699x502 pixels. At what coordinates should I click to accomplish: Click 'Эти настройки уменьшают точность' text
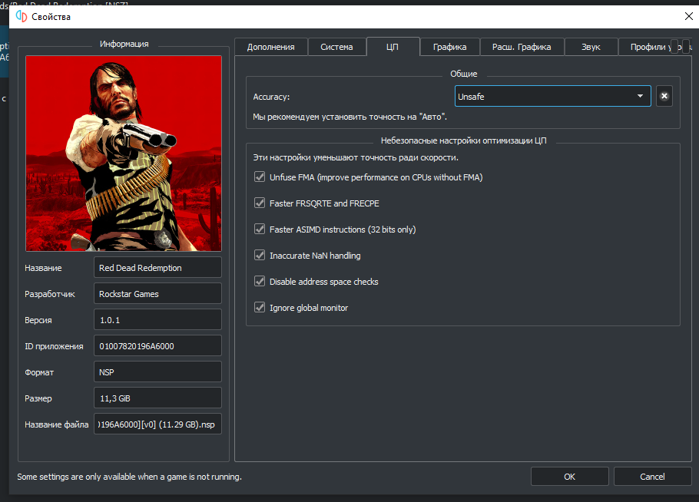coord(356,157)
